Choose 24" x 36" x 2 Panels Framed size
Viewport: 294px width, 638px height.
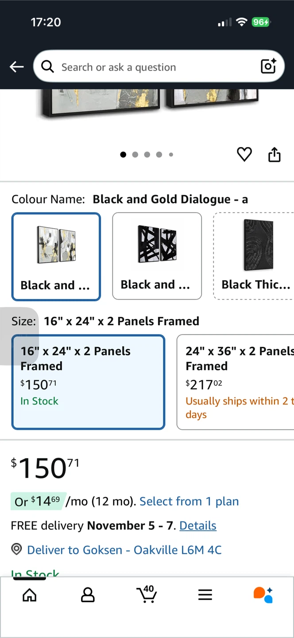[235, 382]
